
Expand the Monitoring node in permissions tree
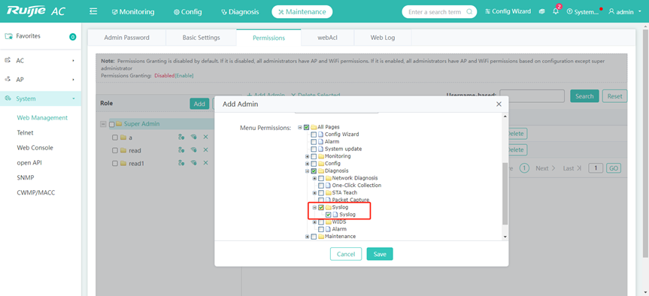tap(307, 156)
